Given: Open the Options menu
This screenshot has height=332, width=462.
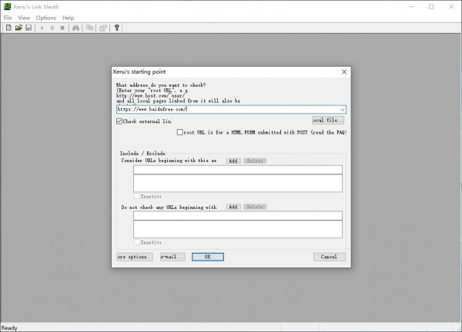Looking at the screenshot, I should 46,18.
